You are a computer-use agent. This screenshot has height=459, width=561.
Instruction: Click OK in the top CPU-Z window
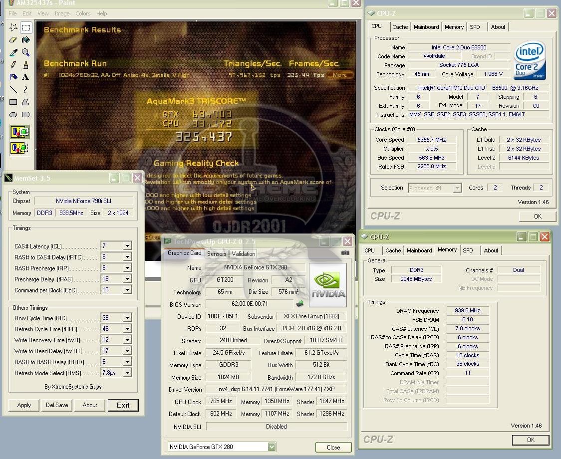click(x=538, y=216)
